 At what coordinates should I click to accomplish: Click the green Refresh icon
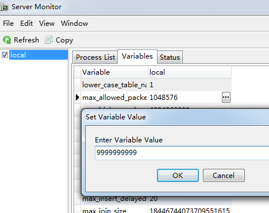pyautogui.click(x=7, y=40)
